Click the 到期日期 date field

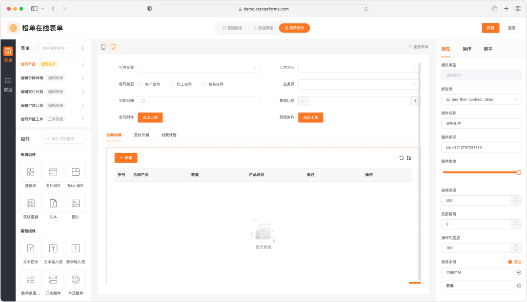point(199,101)
